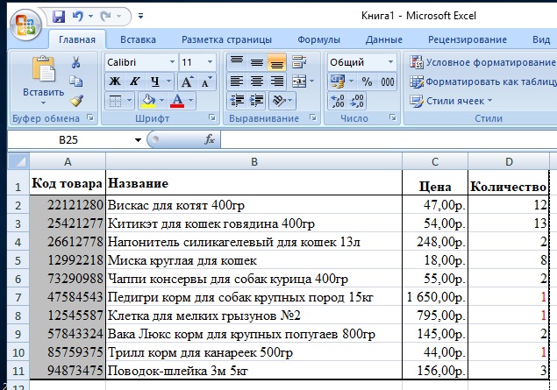Toggle italic К formatting

pos(134,82)
